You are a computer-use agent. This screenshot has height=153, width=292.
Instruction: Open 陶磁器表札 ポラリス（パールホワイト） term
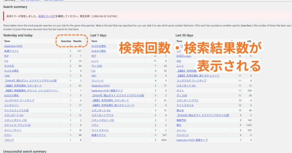coord(31,90)
